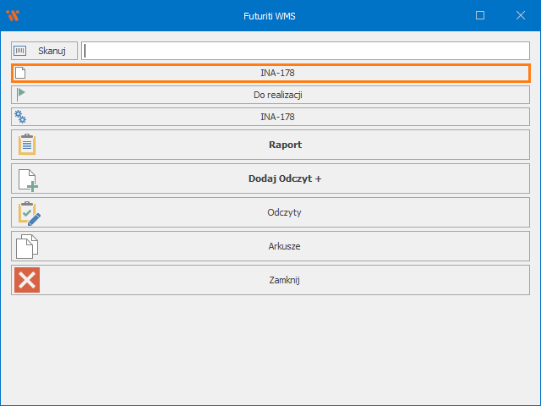Click the red X Zamknij icon
Viewport: 541px width, 406px height.
click(27, 280)
